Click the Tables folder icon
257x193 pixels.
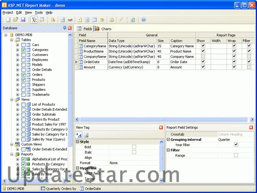pyautogui.click(x=17, y=40)
